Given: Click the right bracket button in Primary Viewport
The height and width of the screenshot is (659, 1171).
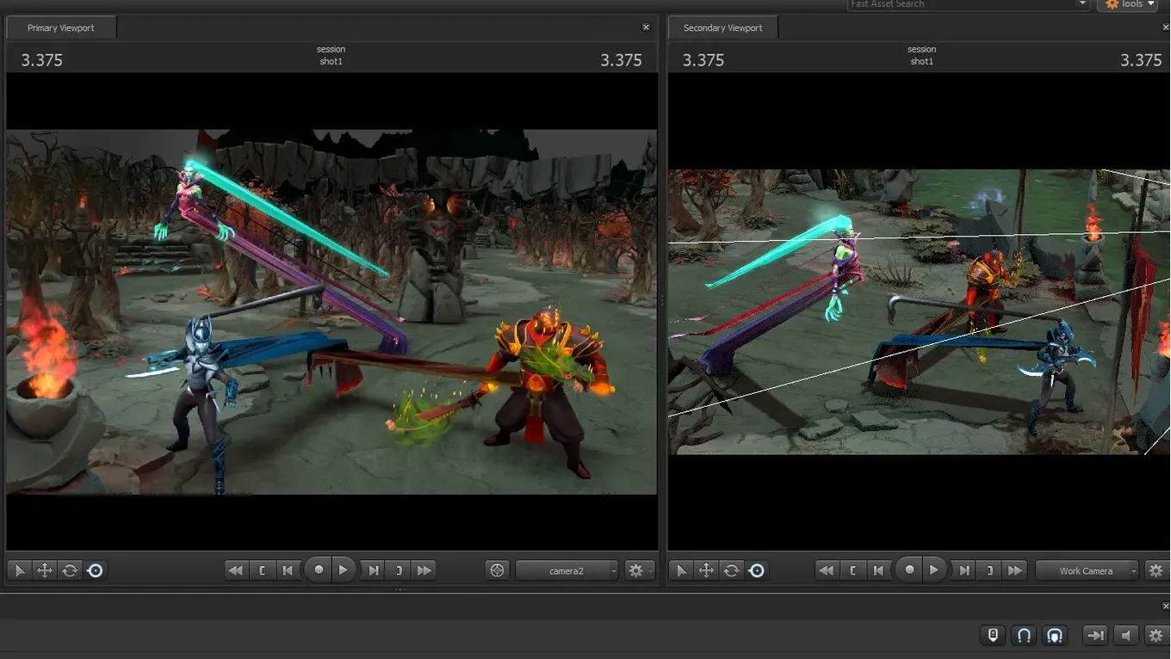Looking at the screenshot, I should [x=399, y=570].
